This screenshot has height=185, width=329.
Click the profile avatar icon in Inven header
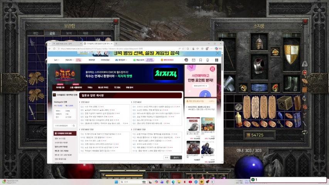(187, 60)
